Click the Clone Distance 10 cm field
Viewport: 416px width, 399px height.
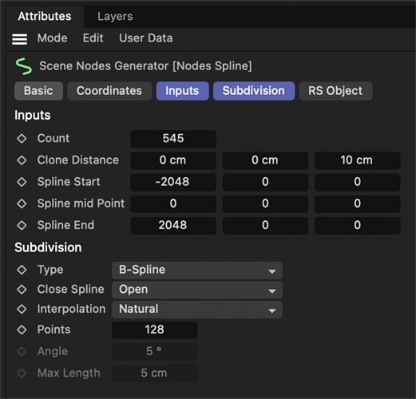(357, 160)
